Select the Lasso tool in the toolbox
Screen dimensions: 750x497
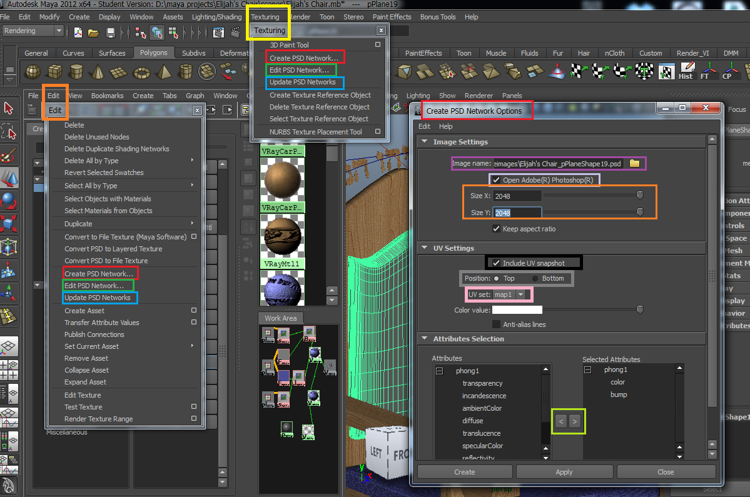tap(9, 131)
